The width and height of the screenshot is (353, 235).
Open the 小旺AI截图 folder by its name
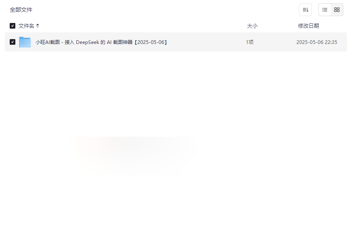click(x=101, y=42)
